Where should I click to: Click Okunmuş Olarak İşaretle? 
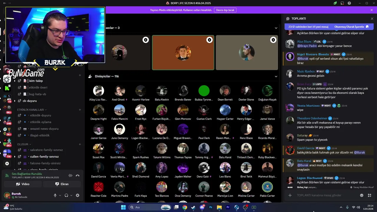click(x=351, y=27)
